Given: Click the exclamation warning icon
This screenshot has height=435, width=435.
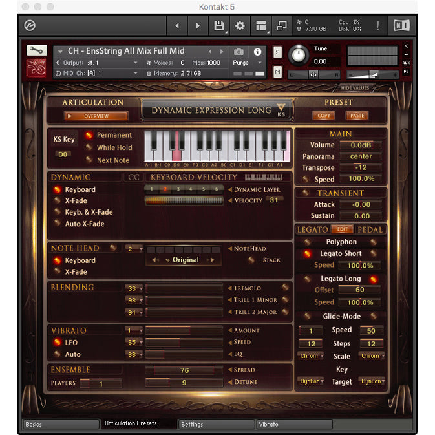Looking at the screenshot, I should (x=377, y=25).
